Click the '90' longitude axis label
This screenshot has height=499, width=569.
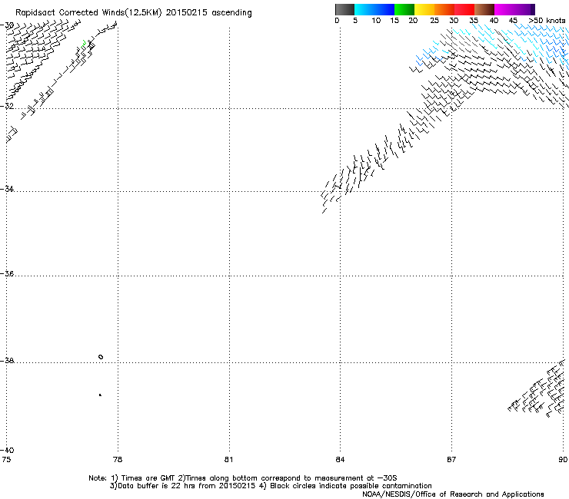pyautogui.click(x=563, y=460)
